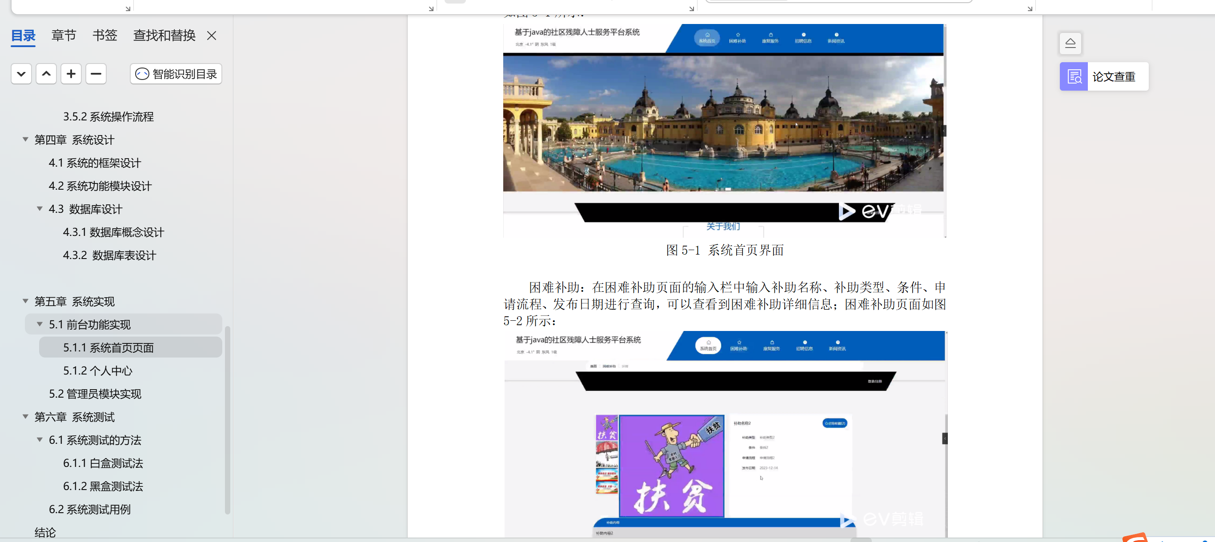This screenshot has height=542, width=1215.
Task: Collapse the 4.3 数据库设计 section arrow
Action: pyautogui.click(x=40, y=209)
